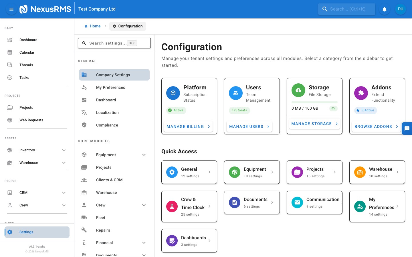Open Threads from the sidebar

(x=10, y=65)
